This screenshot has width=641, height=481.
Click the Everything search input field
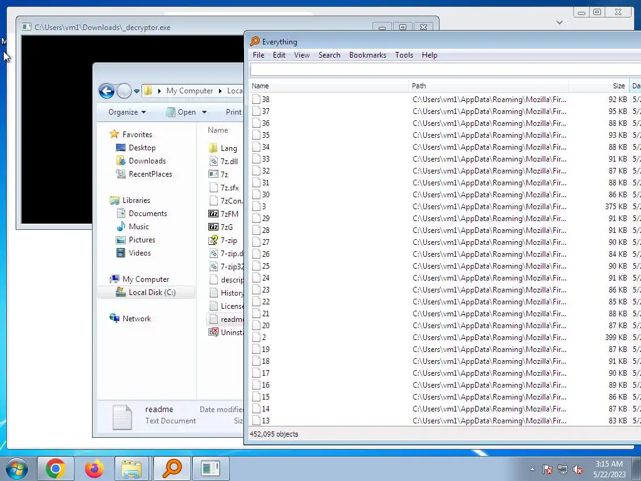pyautogui.click(x=445, y=70)
